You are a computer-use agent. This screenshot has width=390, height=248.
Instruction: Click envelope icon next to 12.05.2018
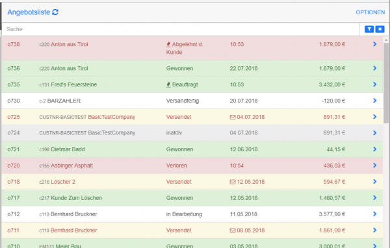click(x=233, y=182)
